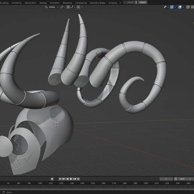The width and height of the screenshot is (194, 194).
Task: Jump to the next keyframe
Action: 74,179
